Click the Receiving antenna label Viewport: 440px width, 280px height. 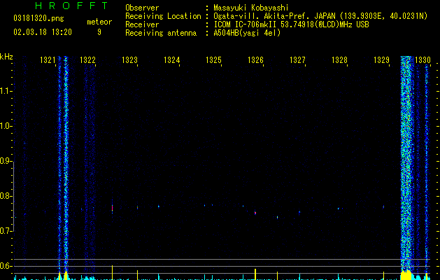(161, 33)
